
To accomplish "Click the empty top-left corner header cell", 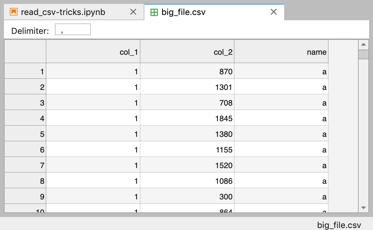I will point(25,51).
